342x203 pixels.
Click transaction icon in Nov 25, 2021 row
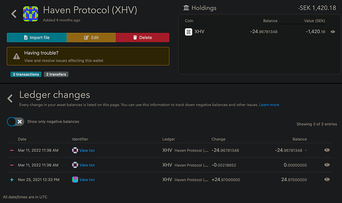pos(75,180)
